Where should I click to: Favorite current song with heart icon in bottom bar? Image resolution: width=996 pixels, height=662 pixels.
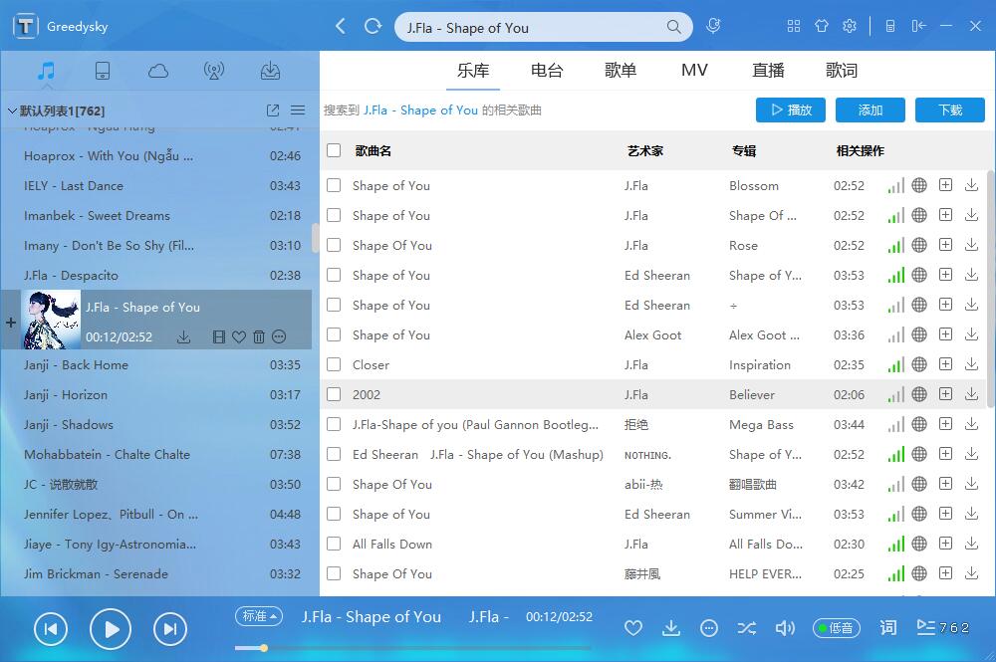point(632,628)
